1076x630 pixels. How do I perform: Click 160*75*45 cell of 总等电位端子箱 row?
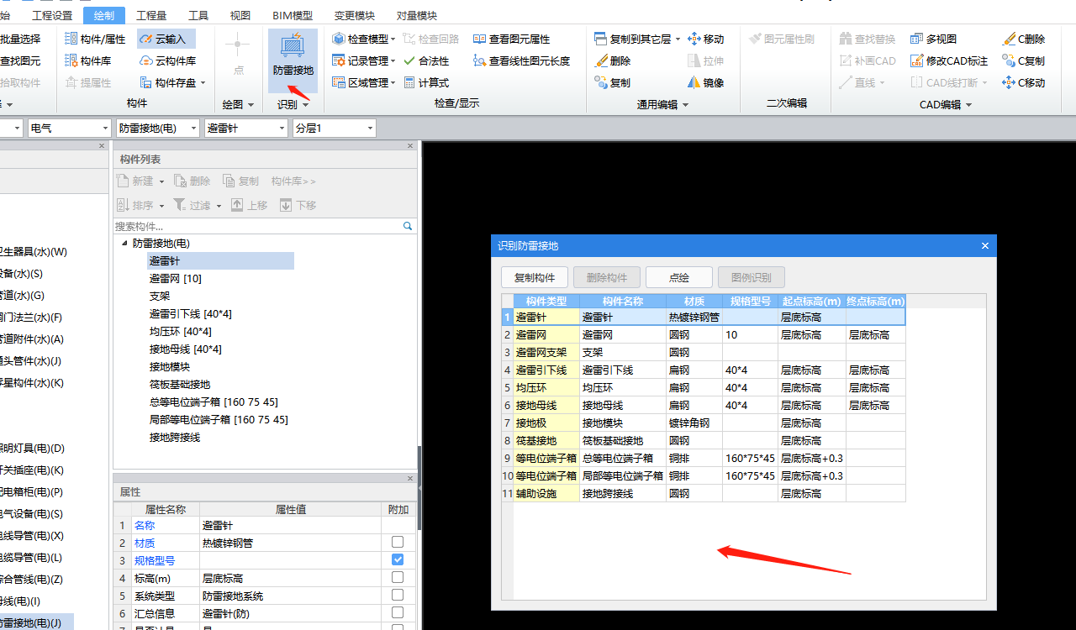[750, 458]
